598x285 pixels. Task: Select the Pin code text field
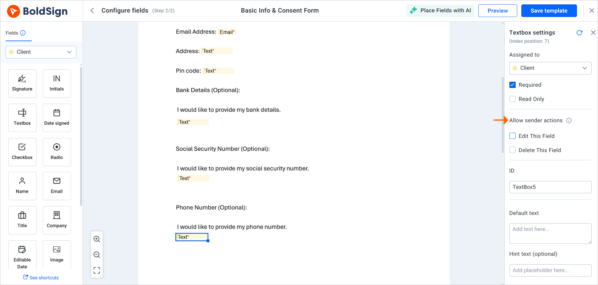219,71
